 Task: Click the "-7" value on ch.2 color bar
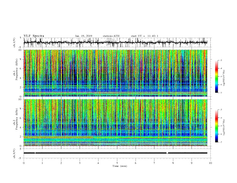(x=221, y=142)
